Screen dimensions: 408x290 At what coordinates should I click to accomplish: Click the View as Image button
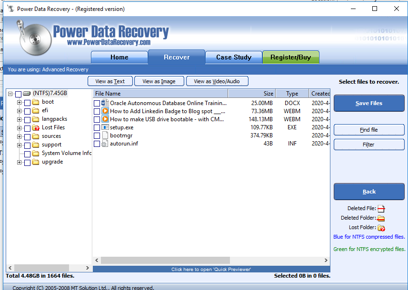(x=159, y=81)
